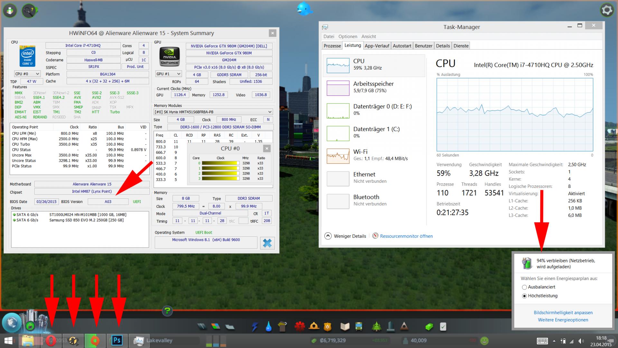Switch to the Prozesse tab
The height and width of the screenshot is (348, 618).
click(x=332, y=46)
